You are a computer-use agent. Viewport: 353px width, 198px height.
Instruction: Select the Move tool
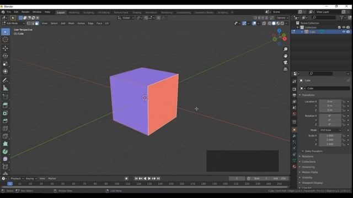[x=6, y=48]
